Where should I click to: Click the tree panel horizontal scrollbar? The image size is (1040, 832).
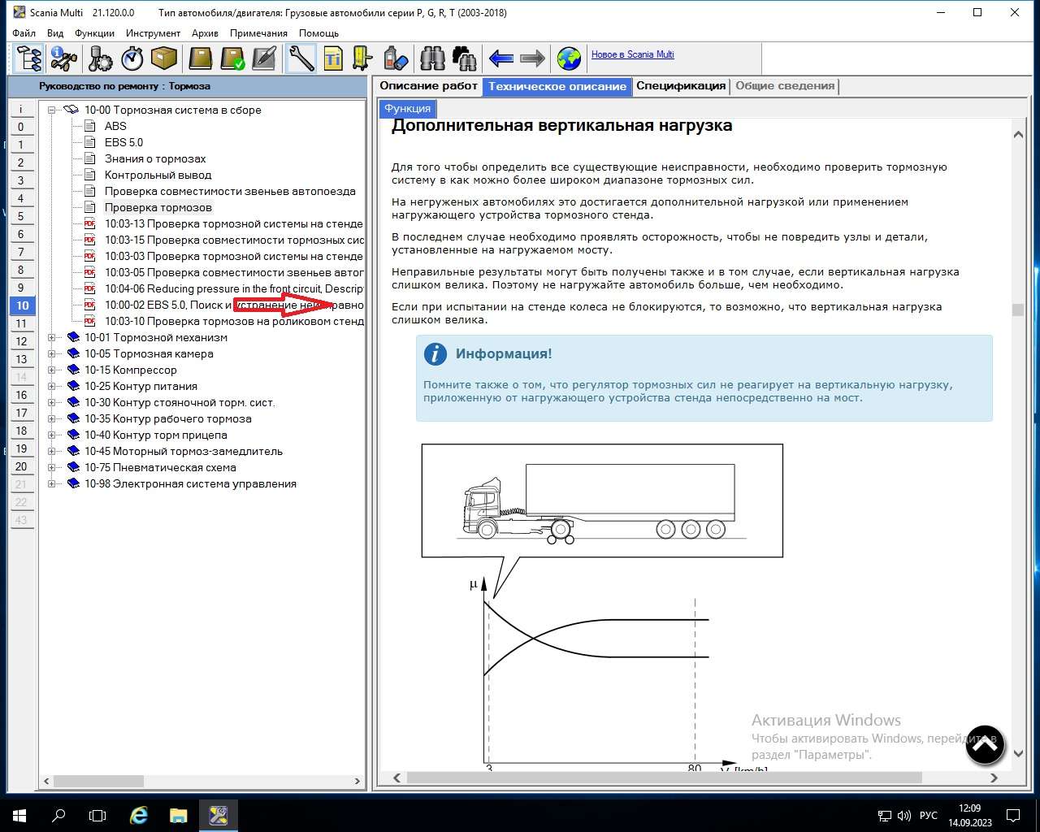(201, 781)
